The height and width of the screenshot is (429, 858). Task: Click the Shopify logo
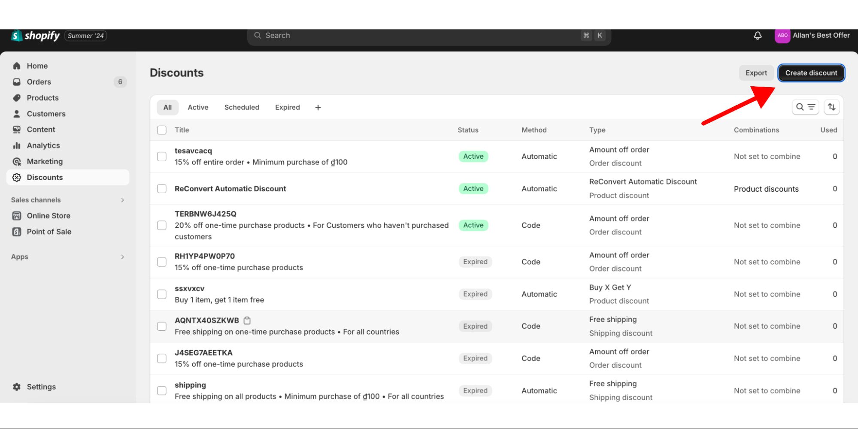[36, 36]
